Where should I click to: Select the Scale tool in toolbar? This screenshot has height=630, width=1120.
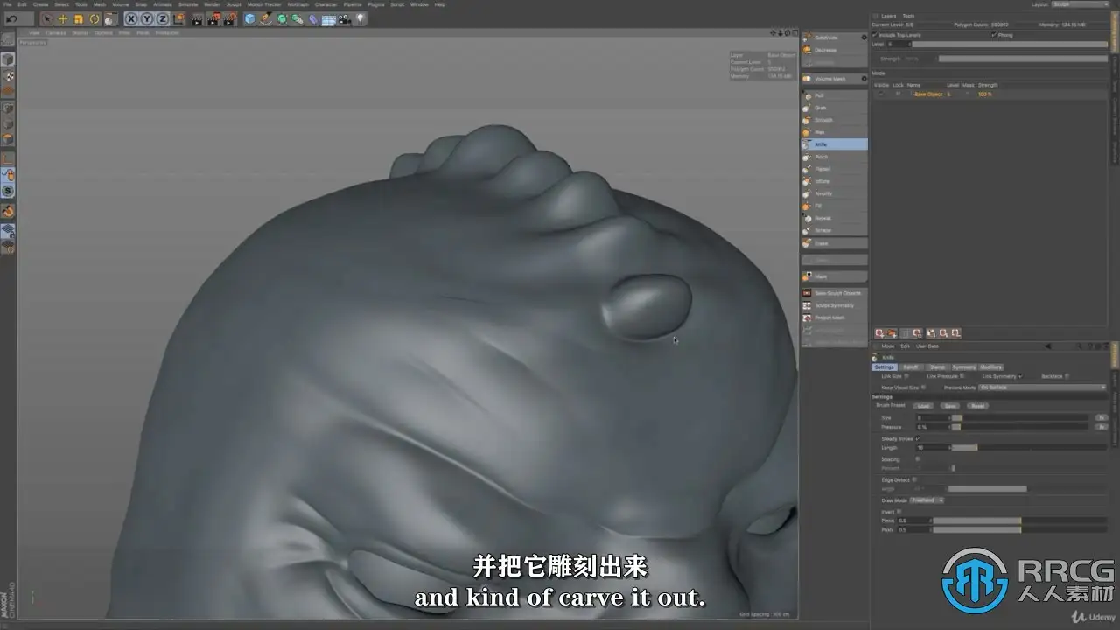click(79, 18)
